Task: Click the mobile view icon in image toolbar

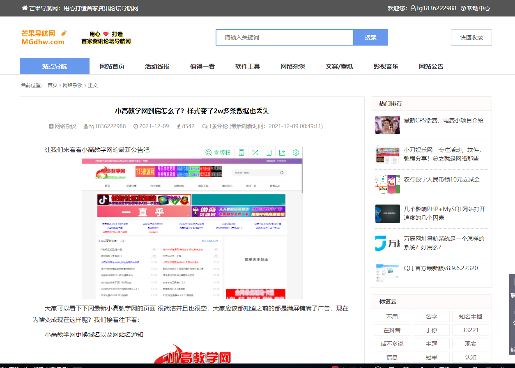Action: [241, 153]
